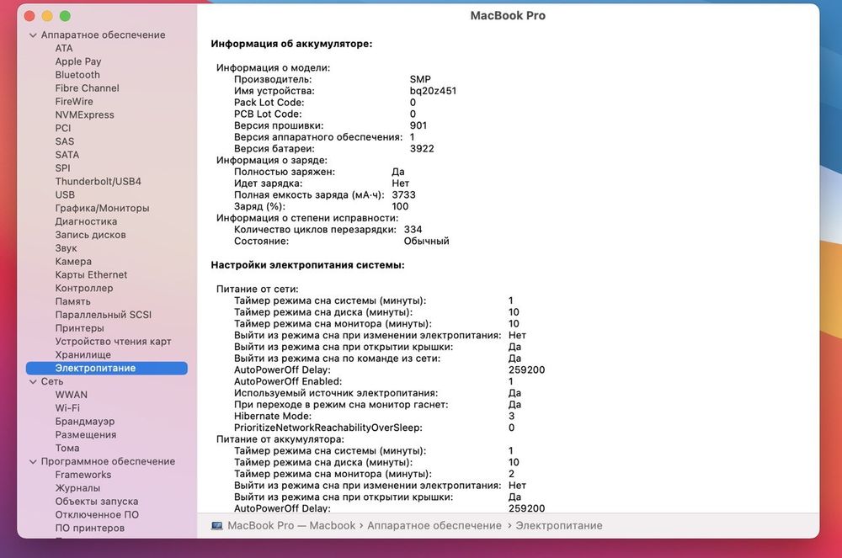Open WWAN under Сеть
Screen dimensions: 842x558
coord(71,395)
